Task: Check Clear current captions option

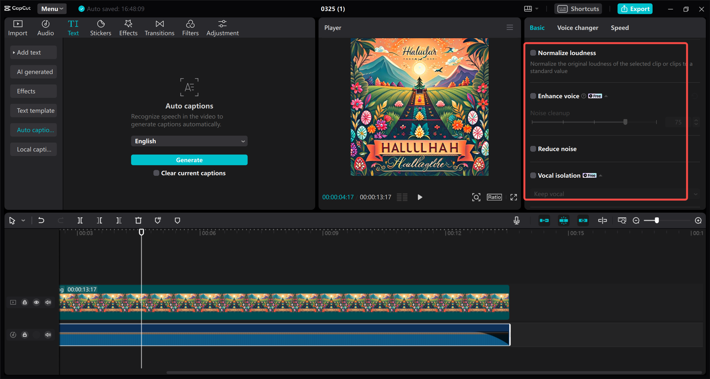Action: pos(156,173)
